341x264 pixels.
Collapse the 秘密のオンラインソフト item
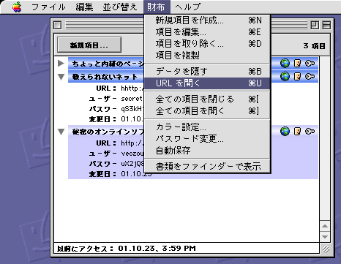point(61,132)
